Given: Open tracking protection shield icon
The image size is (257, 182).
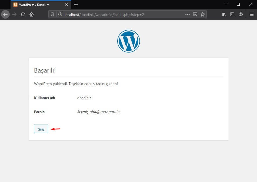Looking at the screenshot, I should click(x=52, y=14).
